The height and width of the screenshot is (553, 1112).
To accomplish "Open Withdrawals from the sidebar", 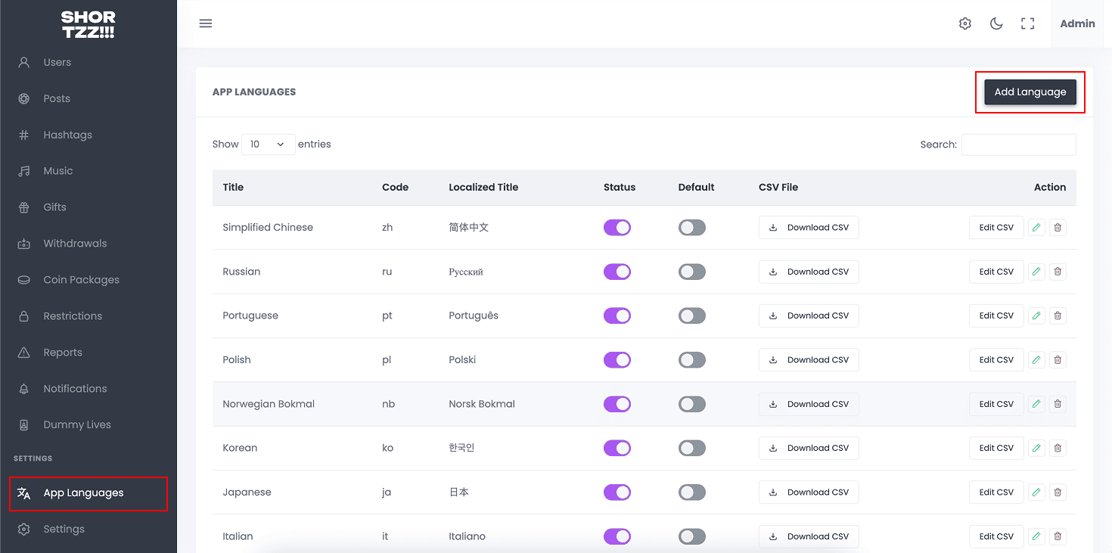I will tap(75, 244).
